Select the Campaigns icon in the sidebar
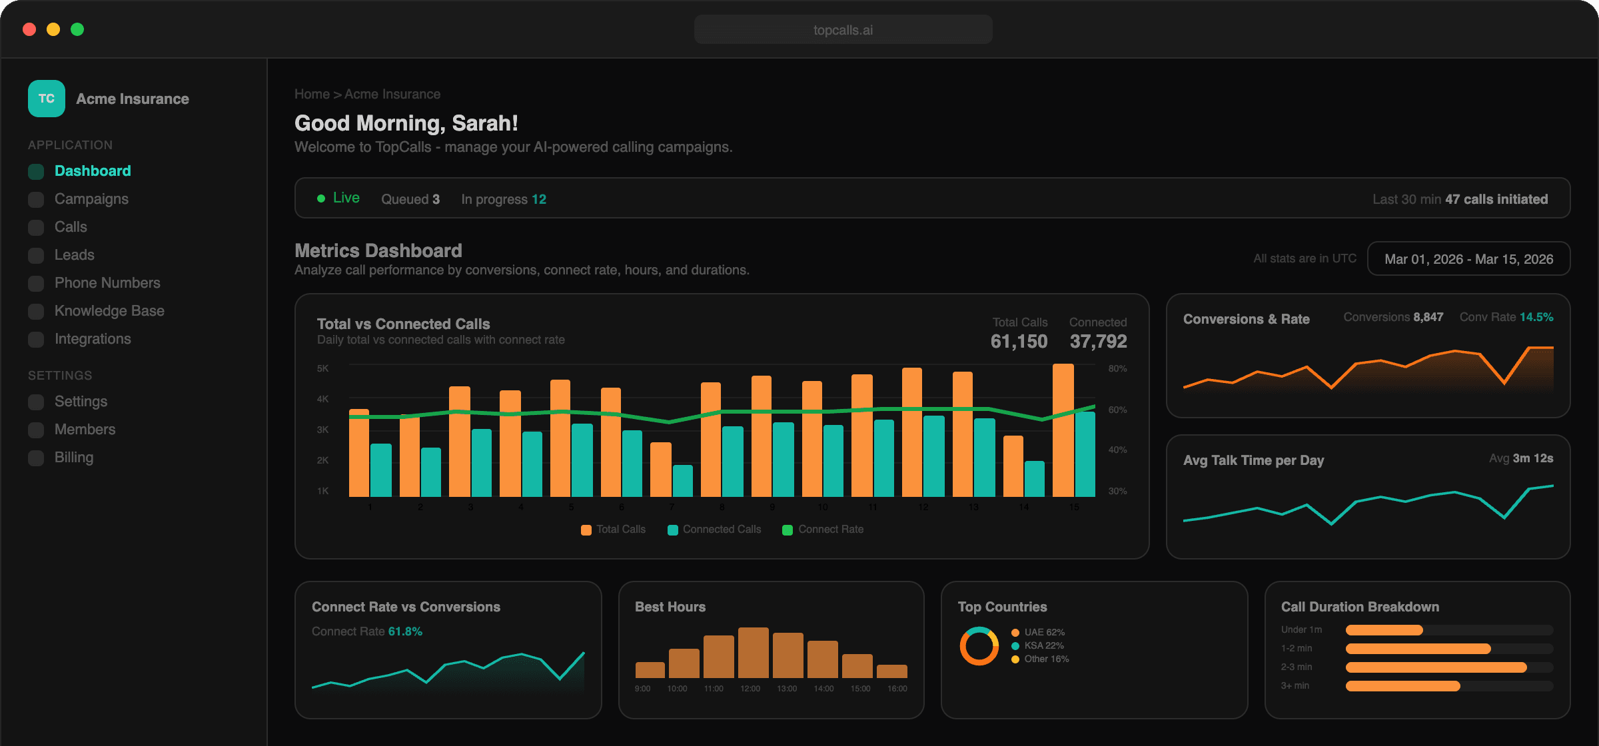This screenshot has height=746, width=1599. 35,198
